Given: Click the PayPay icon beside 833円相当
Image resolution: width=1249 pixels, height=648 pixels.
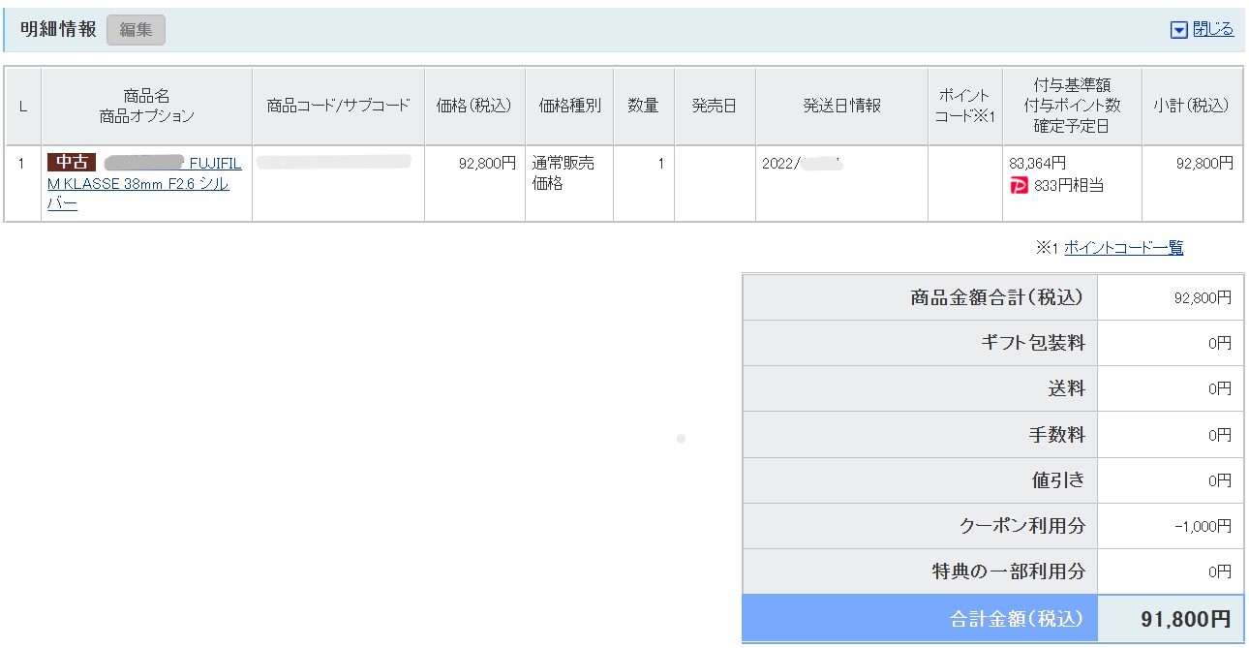Looking at the screenshot, I should (1019, 185).
